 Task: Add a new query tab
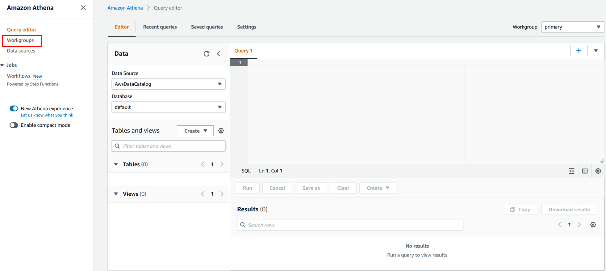(579, 51)
